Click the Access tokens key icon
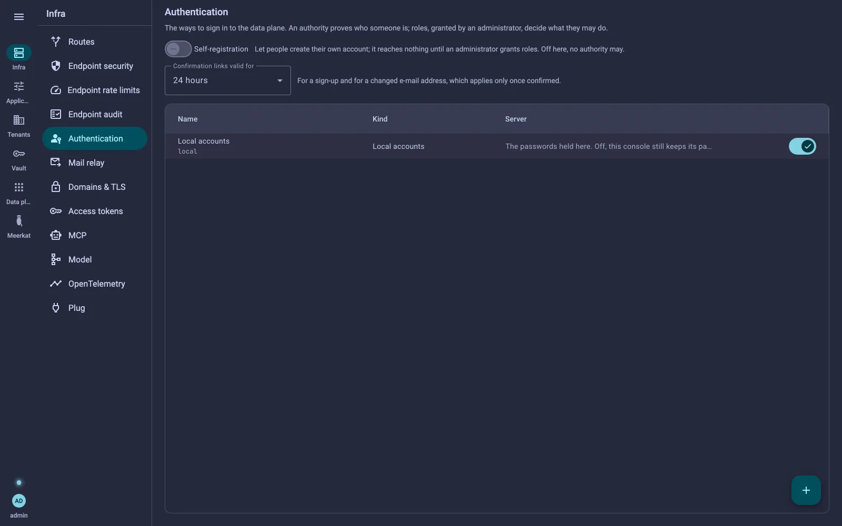Image resolution: width=842 pixels, height=526 pixels. tap(56, 211)
